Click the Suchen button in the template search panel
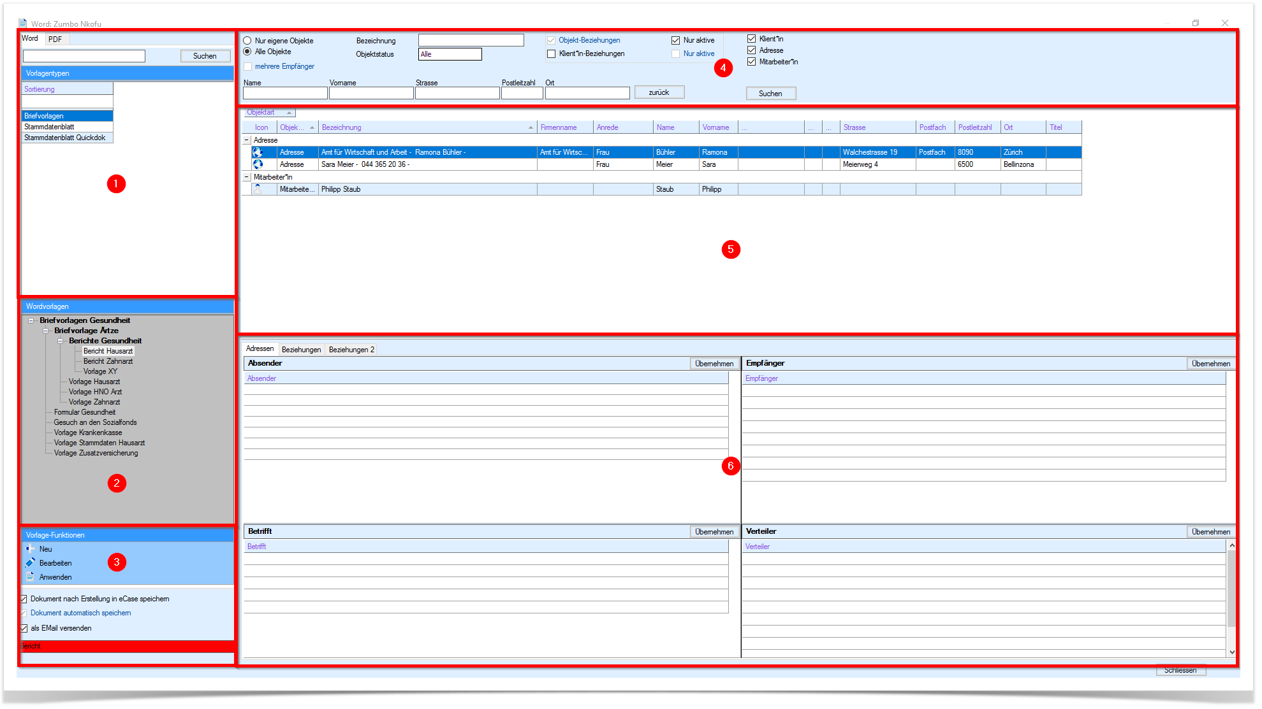 coord(205,56)
